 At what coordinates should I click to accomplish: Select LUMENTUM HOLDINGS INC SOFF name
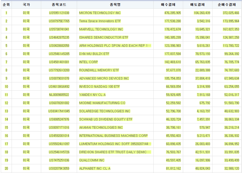pos(115,144)
